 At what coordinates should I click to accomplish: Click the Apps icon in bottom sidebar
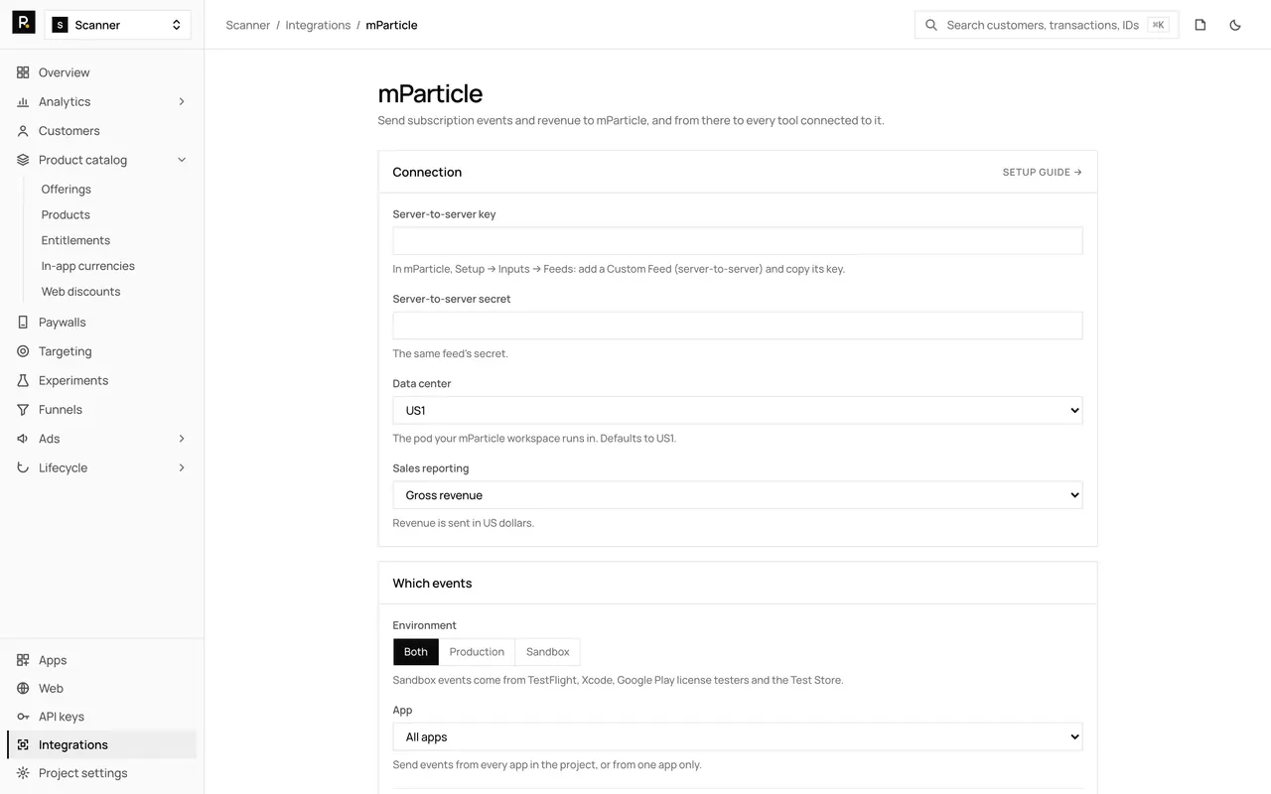pyautogui.click(x=23, y=660)
